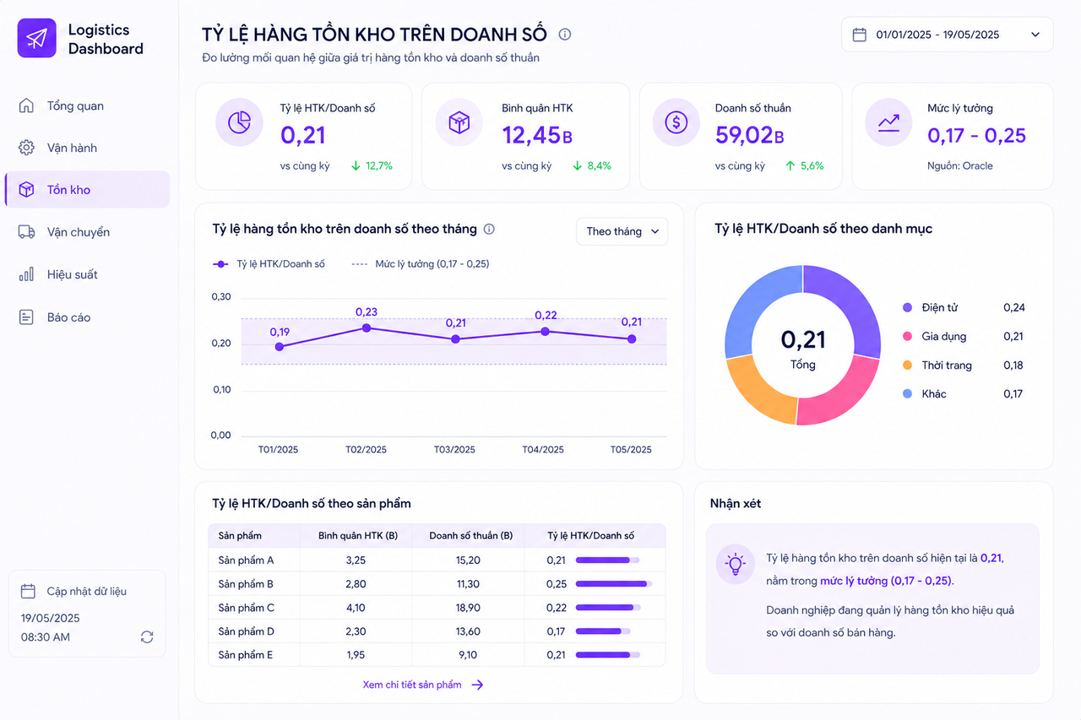Image resolution: width=1081 pixels, height=720 pixels.
Task: Click the package icon on Bình quân HTK card
Action: 459,122
